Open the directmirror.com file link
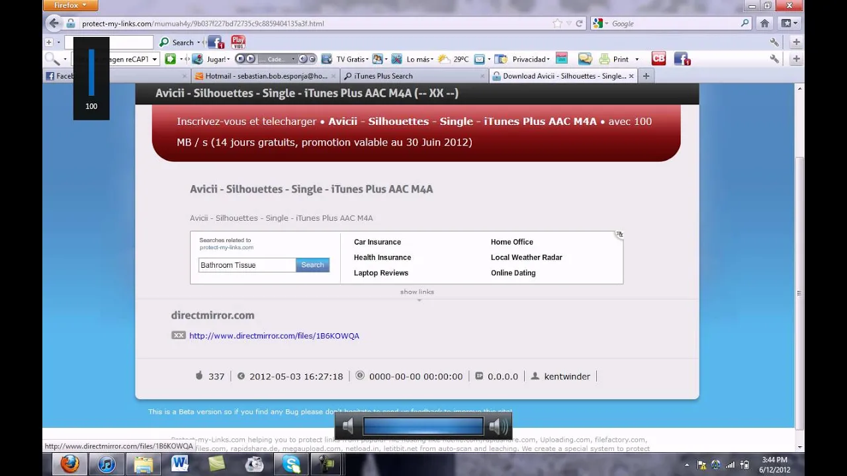Image resolution: width=847 pixels, height=476 pixels. coord(274,336)
